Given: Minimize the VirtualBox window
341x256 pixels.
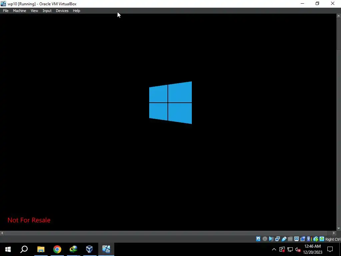Looking at the screenshot, I should (302, 3).
